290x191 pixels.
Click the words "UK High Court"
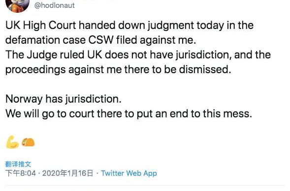pos(41,25)
